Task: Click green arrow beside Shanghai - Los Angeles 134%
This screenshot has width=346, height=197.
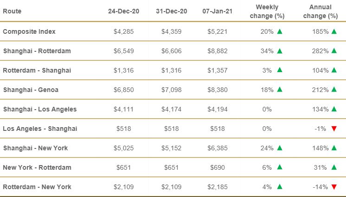Action: (x=333, y=110)
